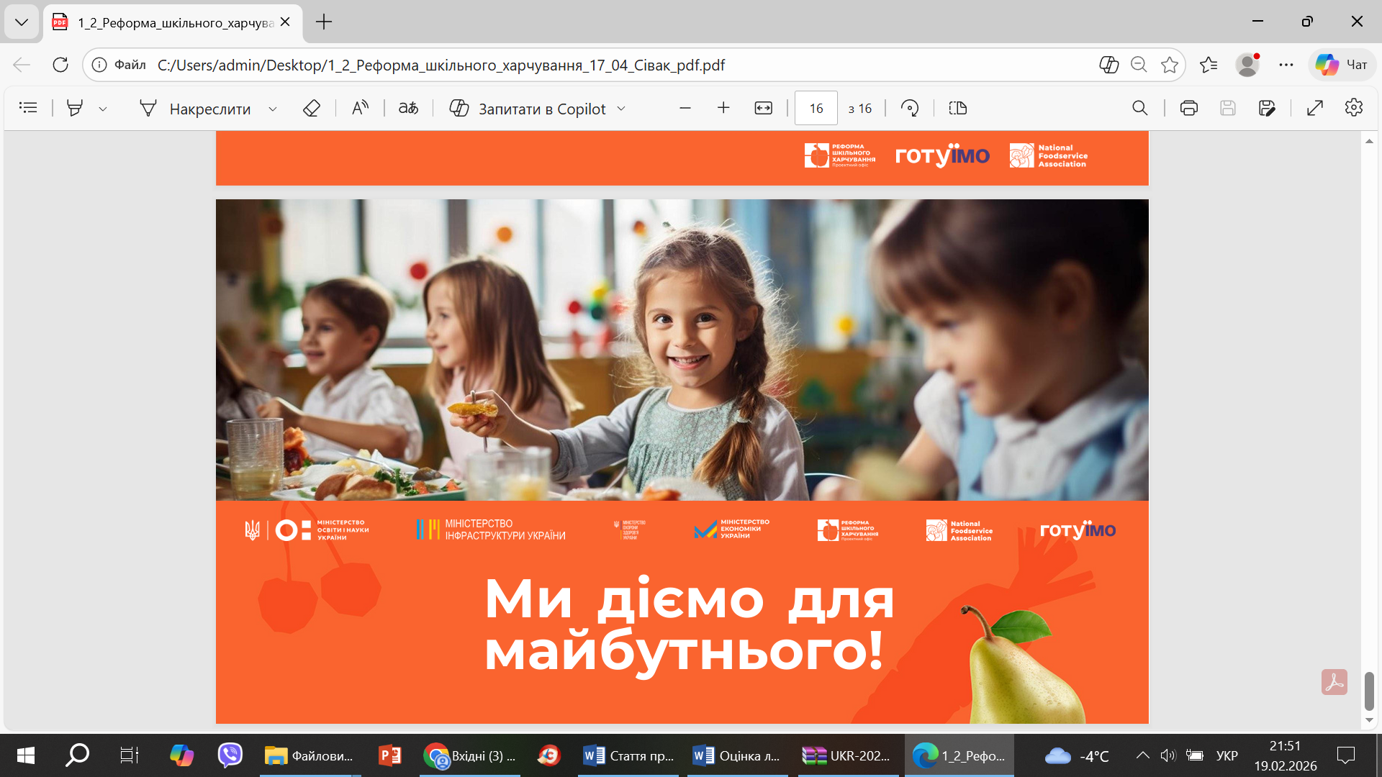Click the Read aloud icon
This screenshot has width=1382, height=777.
pos(360,108)
